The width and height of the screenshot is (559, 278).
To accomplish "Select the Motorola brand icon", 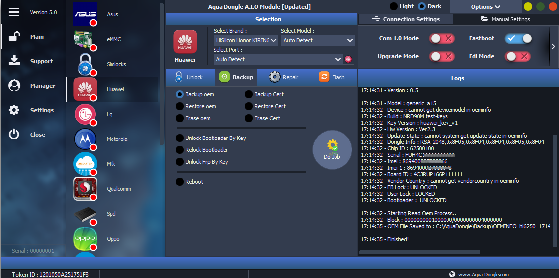I will [85, 139].
